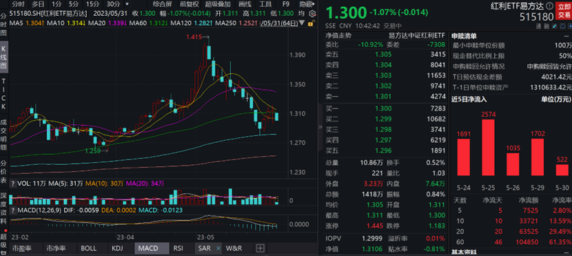Click the IOPV value 1.2999
The height and width of the screenshot is (256, 572).
[372, 239]
